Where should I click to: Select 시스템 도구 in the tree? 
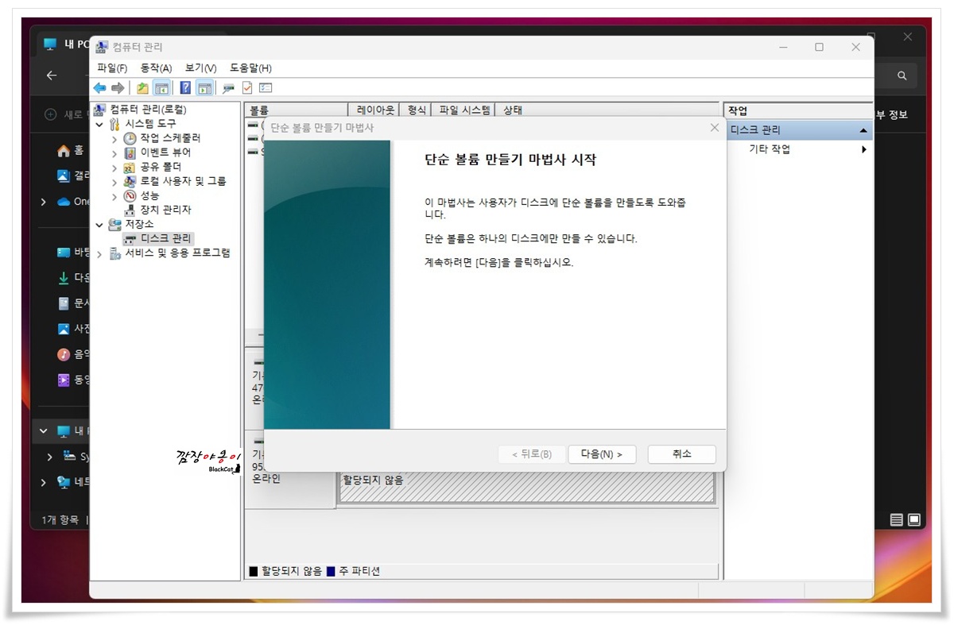(150, 124)
